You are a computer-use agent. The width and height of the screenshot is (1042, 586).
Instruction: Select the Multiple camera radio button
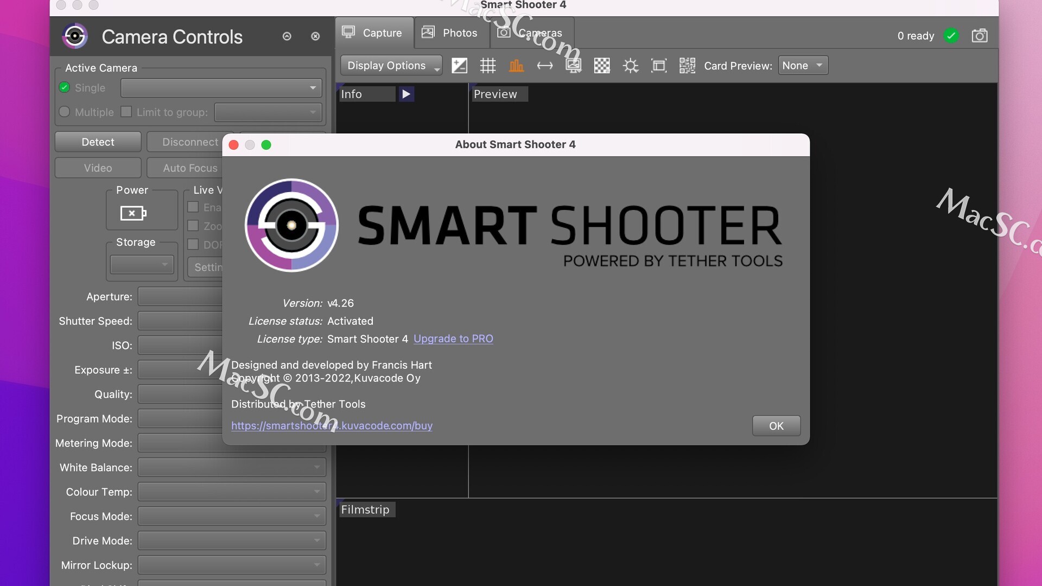[63, 112]
